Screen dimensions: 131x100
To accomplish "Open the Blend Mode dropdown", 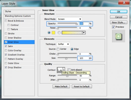I will point(70,19).
